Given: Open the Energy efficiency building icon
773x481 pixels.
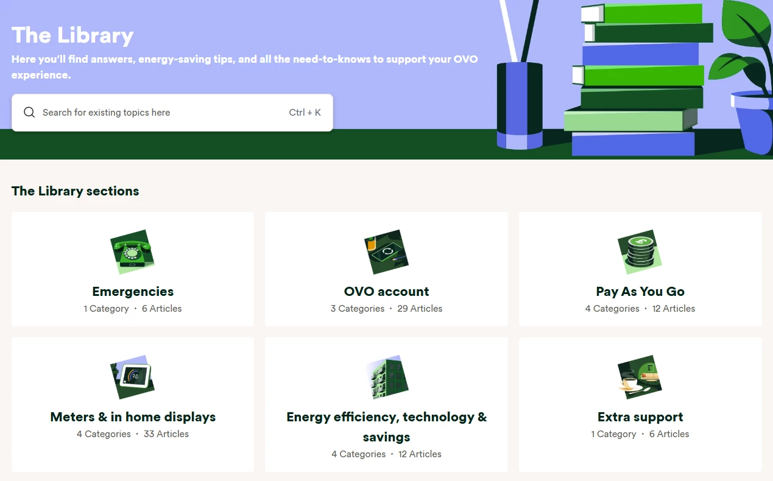Looking at the screenshot, I should [x=386, y=377].
